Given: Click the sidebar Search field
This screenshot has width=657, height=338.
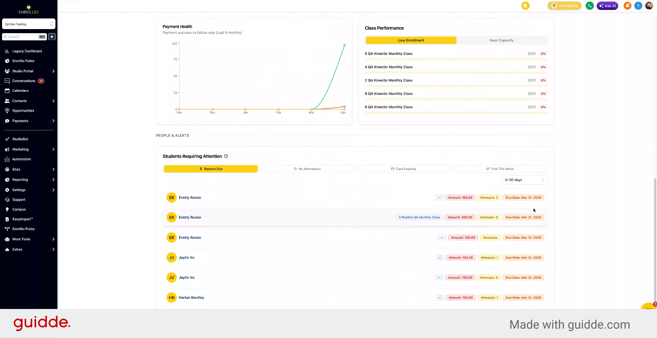Looking at the screenshot, I should (x=24, y=37).
